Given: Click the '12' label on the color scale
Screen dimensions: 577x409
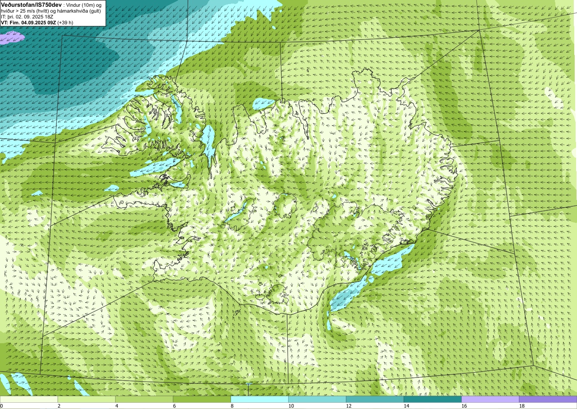Looking at the screenshot, I should (349, 406).
